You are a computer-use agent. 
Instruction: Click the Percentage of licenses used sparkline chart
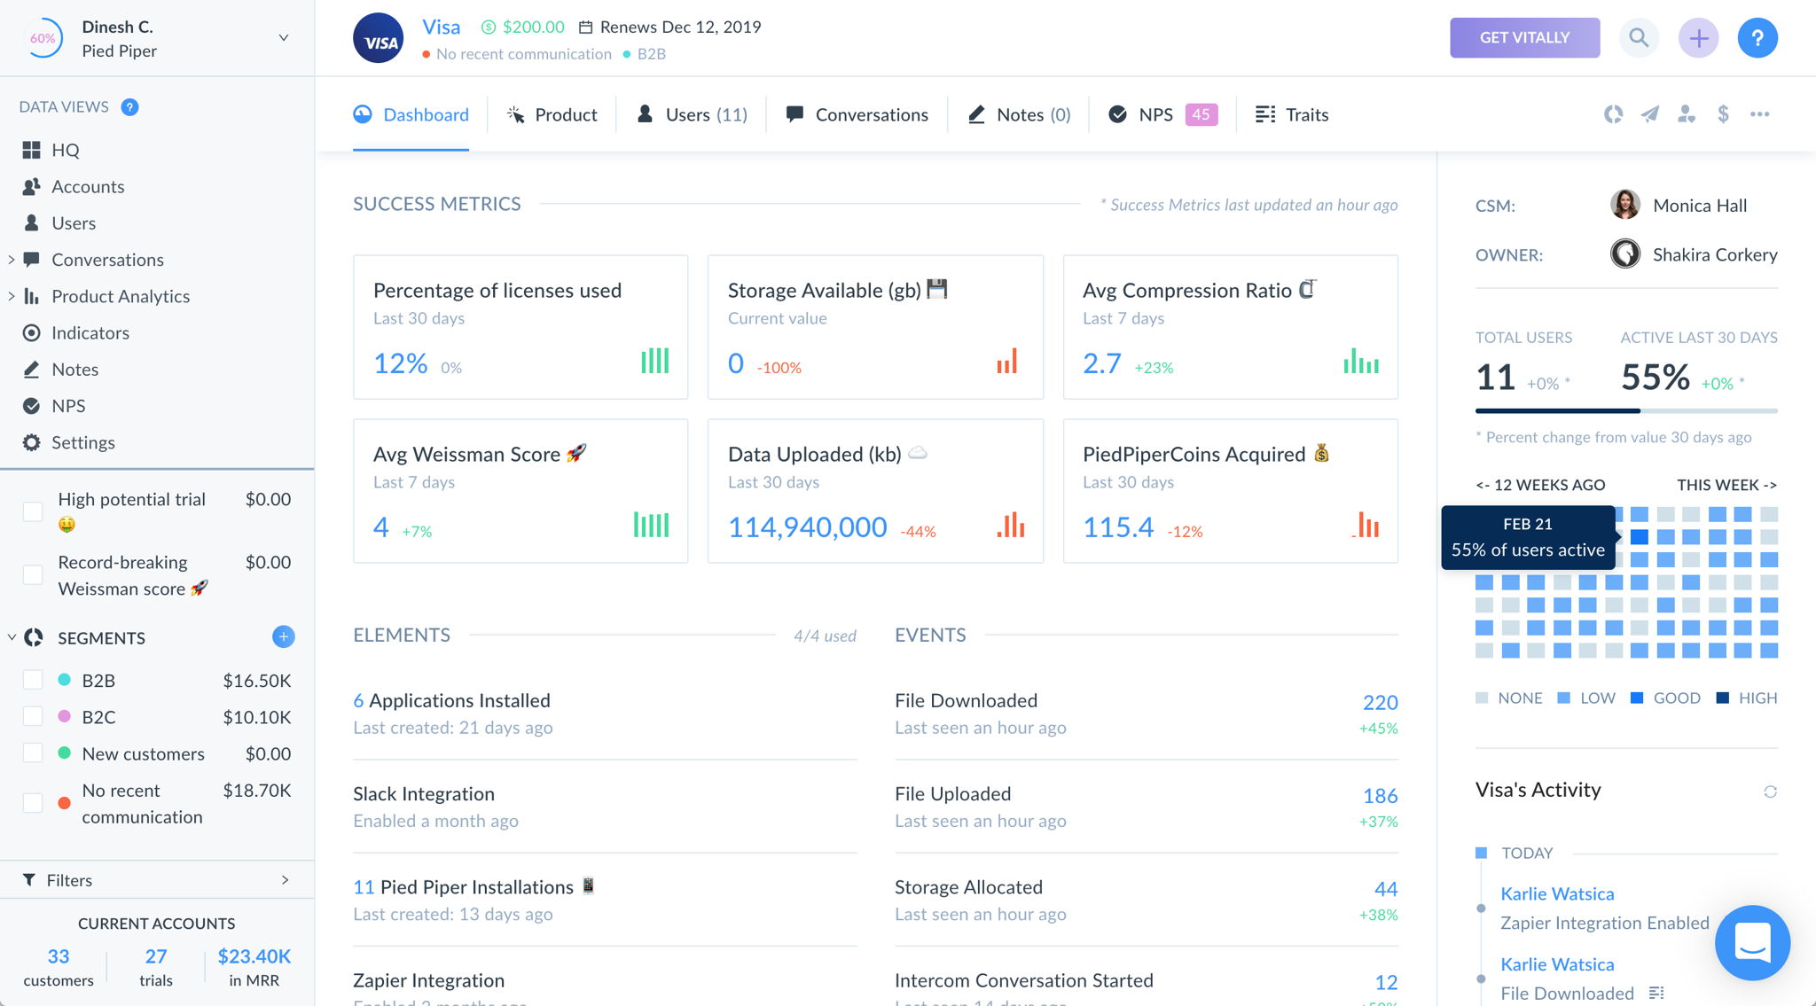click(x=655, y=361)
